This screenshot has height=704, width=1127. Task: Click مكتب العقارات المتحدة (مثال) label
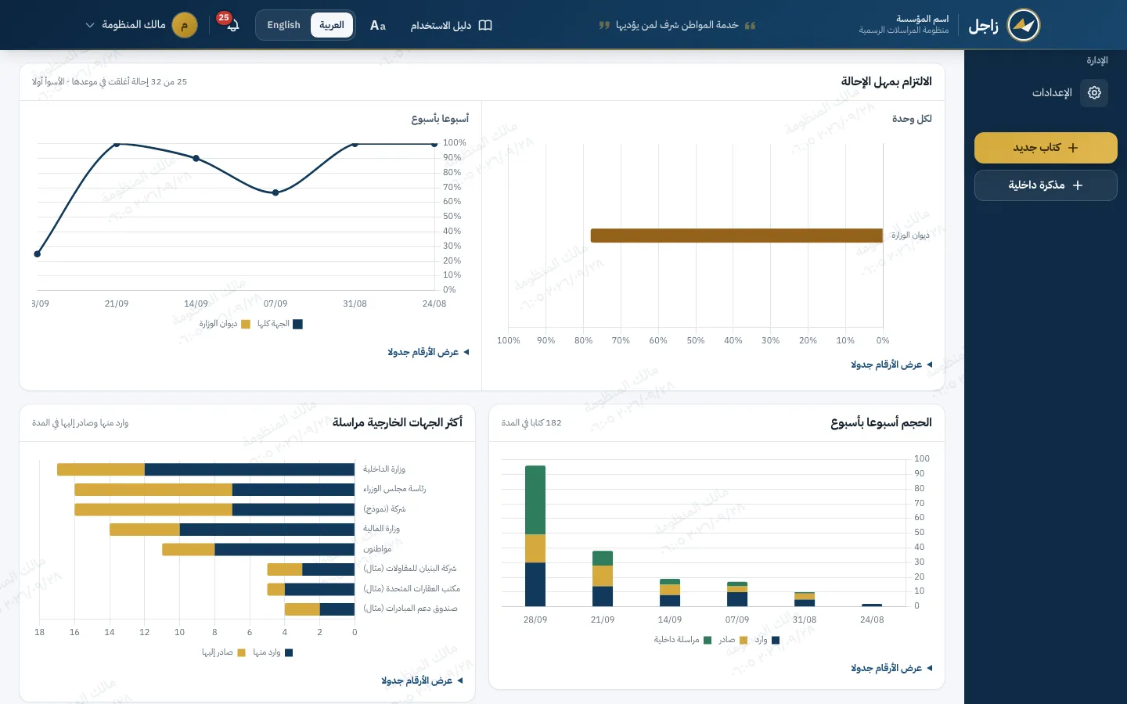tap(412, 589)
